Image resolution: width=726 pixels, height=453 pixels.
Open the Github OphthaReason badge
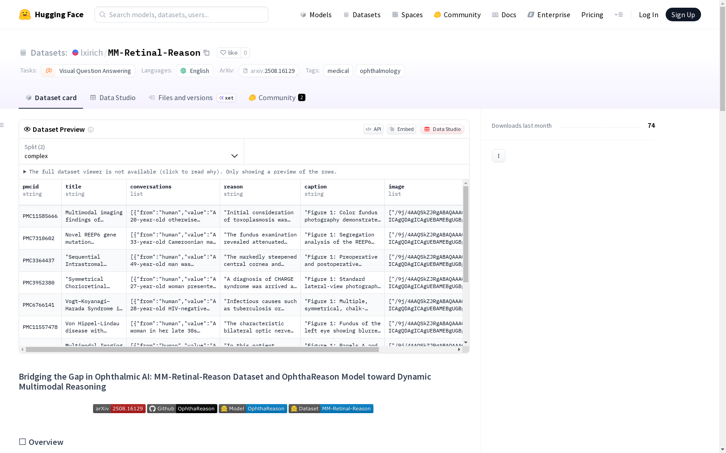(182, 409)
